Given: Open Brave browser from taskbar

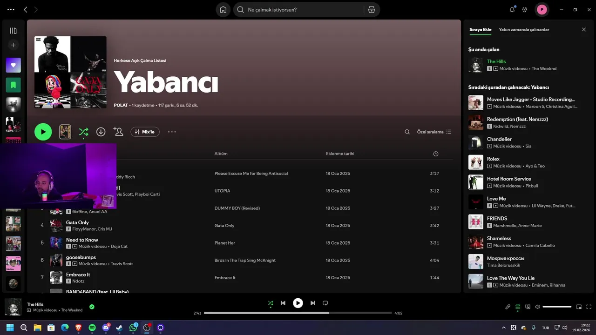Looking at the screenshot, I should click(78, 328).
